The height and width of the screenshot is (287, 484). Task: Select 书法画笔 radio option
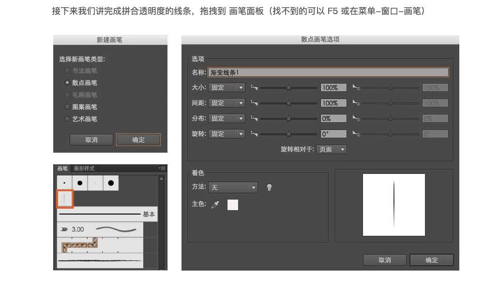click(x=67, y=71)
